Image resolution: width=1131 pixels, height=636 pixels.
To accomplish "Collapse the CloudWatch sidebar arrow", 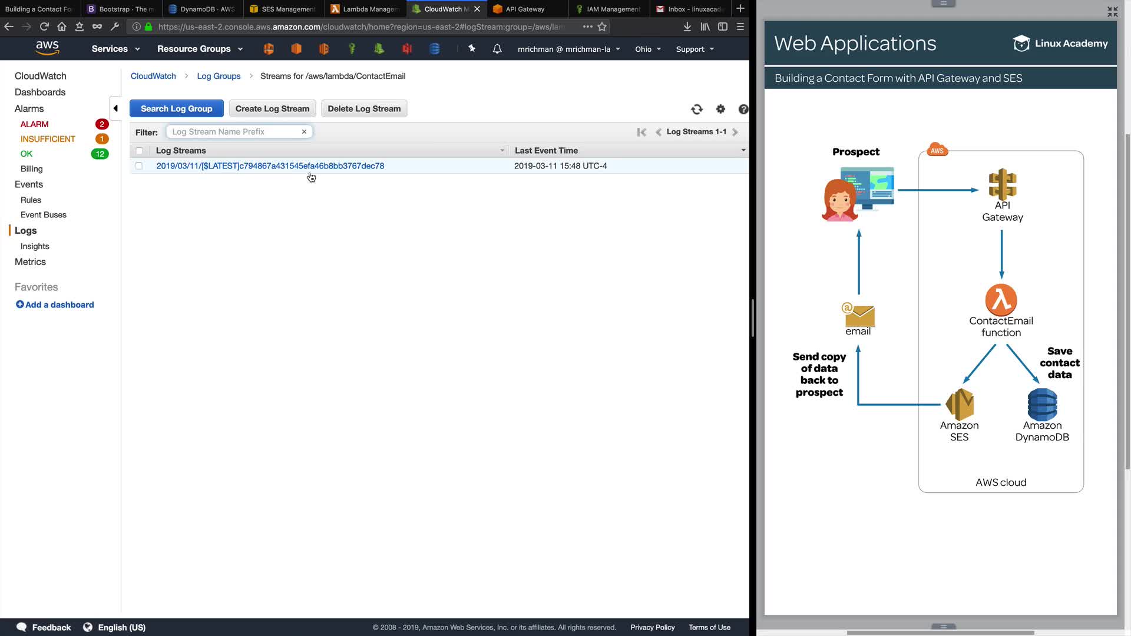I will tap(115, 108).
